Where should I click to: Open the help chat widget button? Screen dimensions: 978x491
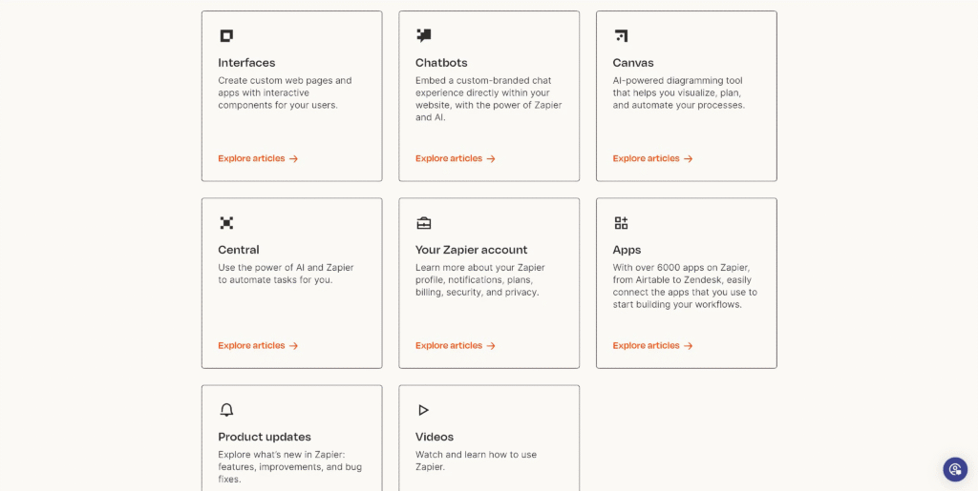[955, 469]
